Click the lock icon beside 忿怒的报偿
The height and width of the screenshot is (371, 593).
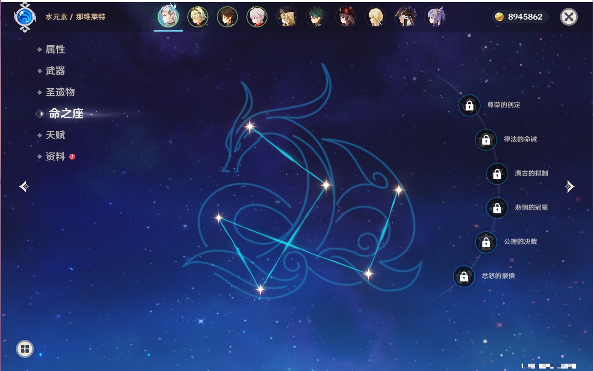pyautogui.click(x=464, y=276)
